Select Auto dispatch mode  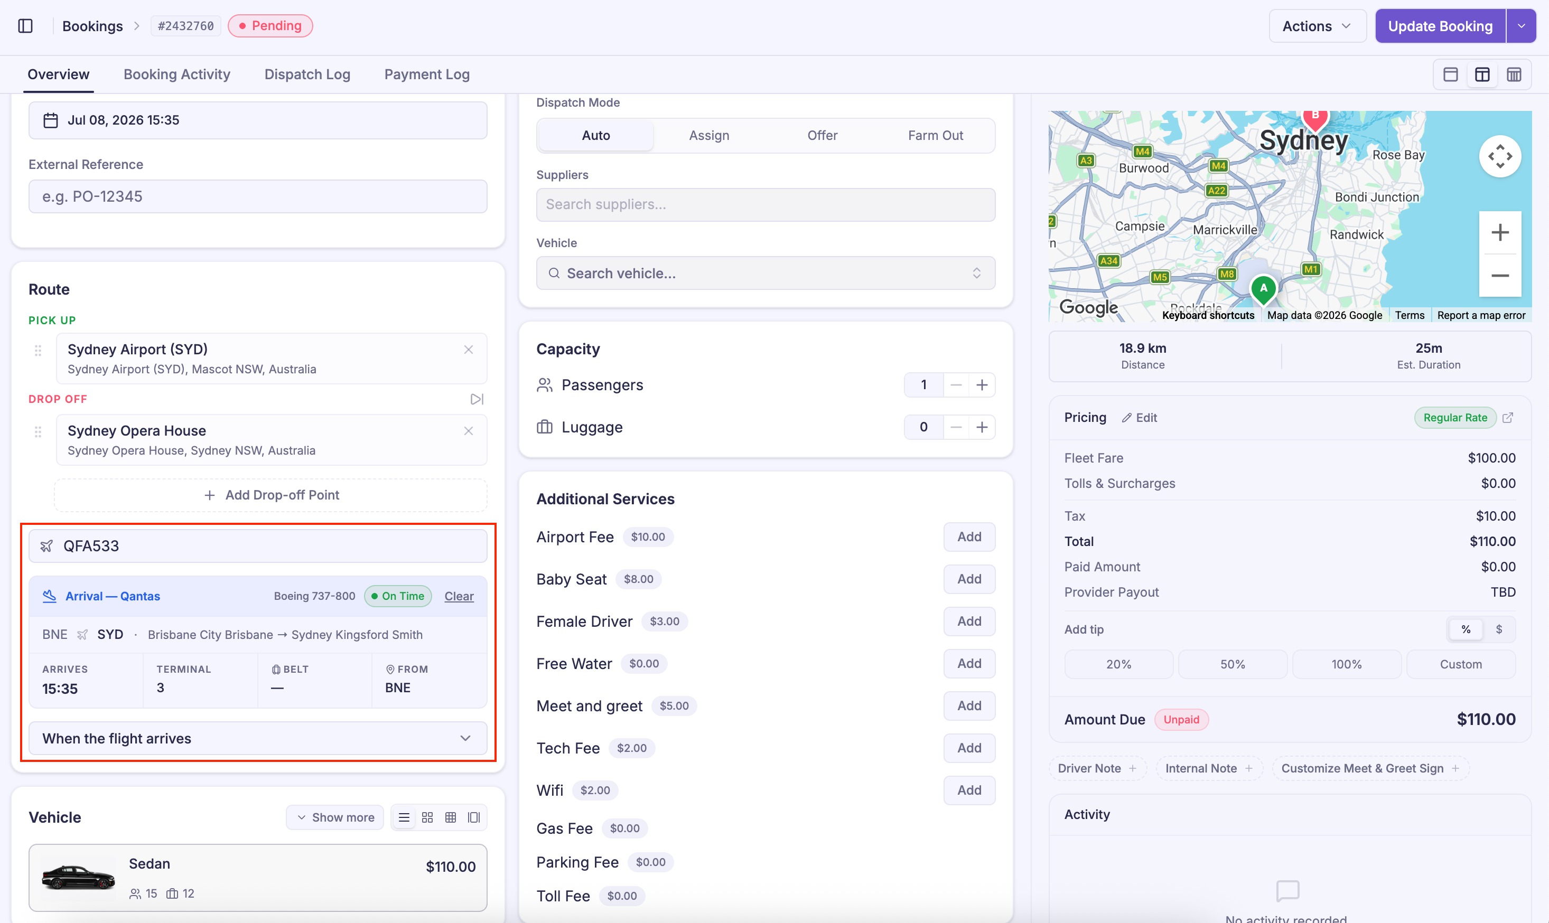point(595,136)
